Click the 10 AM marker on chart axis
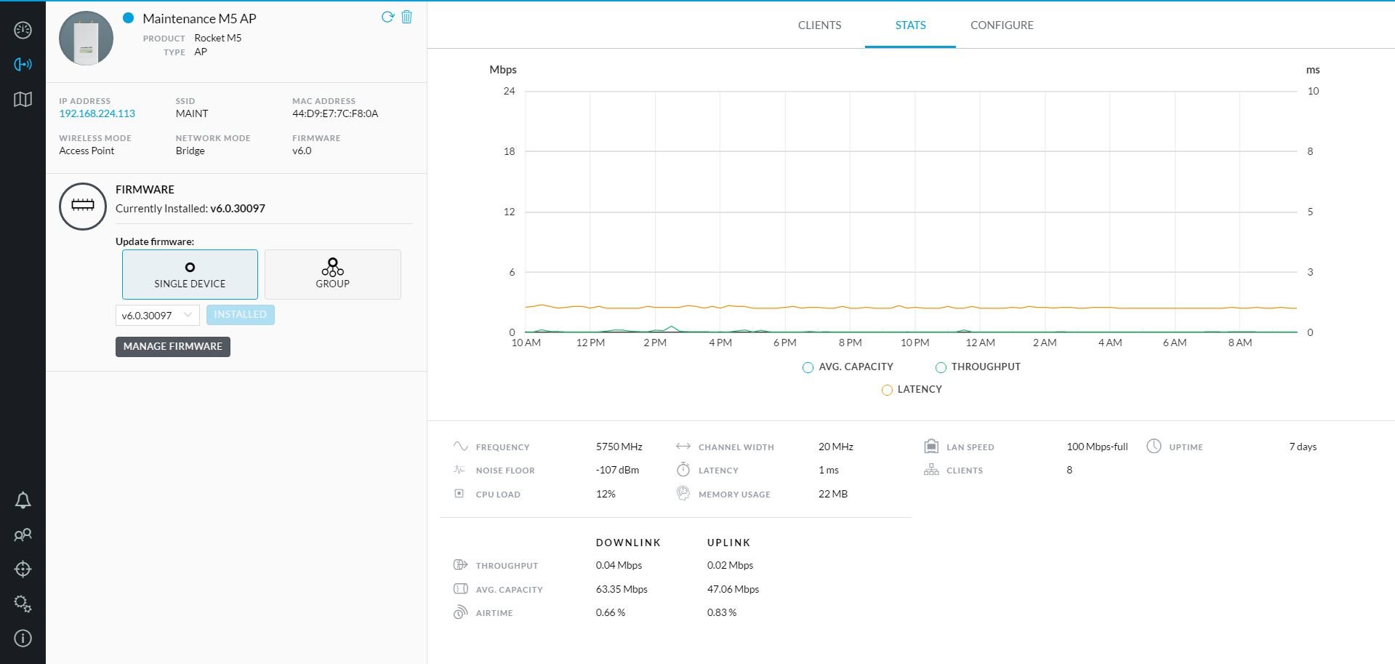The width and height of the screenshot is (1395, 664). click(x=526, y=343)
